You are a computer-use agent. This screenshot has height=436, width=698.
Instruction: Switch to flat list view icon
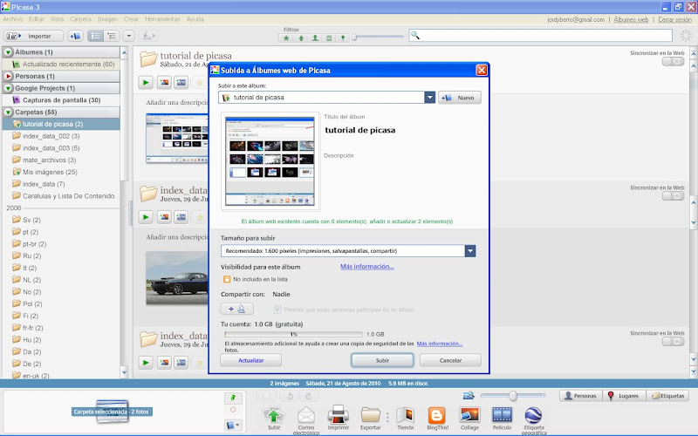pos(95,36)
